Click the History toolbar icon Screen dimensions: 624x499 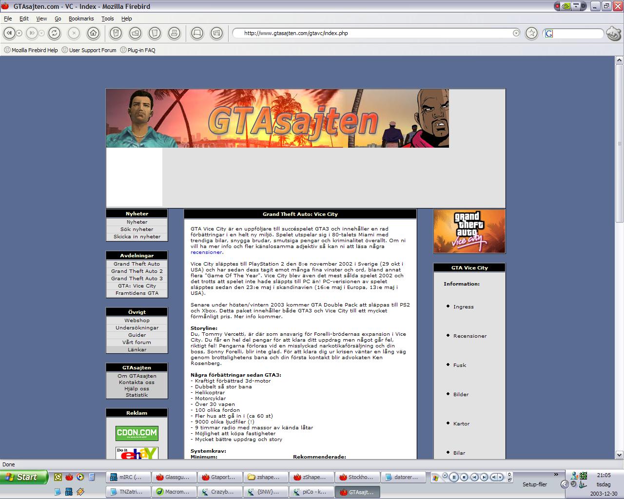(135, 33)
